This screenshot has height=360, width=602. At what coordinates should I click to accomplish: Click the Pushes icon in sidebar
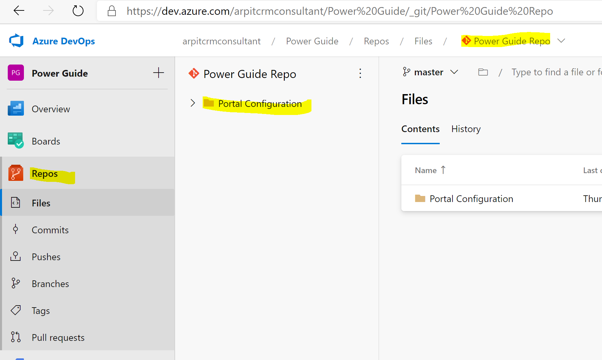[x=15, y=256]
